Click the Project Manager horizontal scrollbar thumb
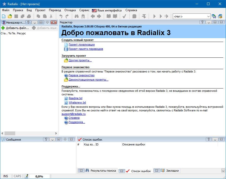This screenshot has width=226, height=179. (x=10, y=133)
